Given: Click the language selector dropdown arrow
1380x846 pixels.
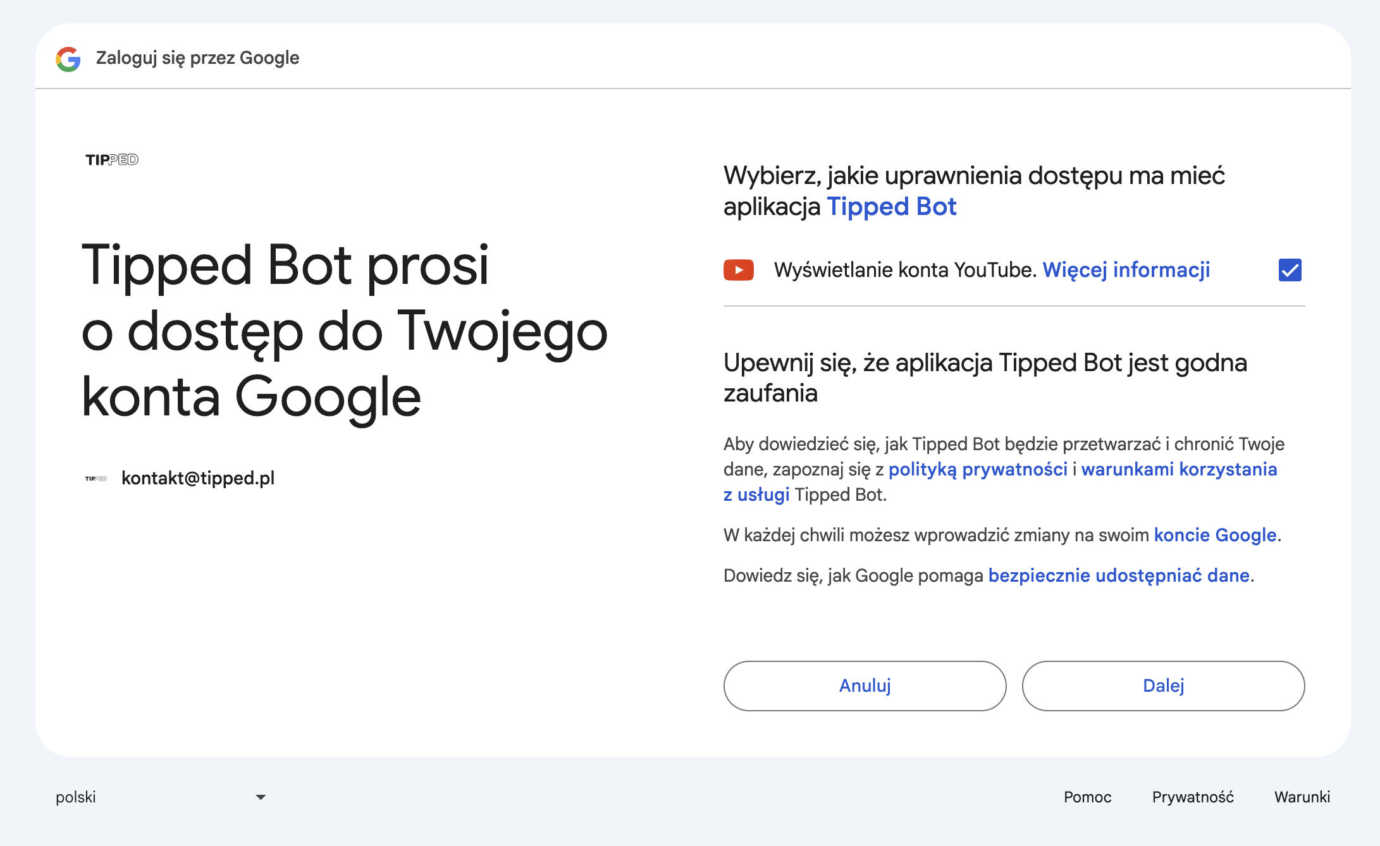Looking at the screenshot, I should (x=260, y=797).
